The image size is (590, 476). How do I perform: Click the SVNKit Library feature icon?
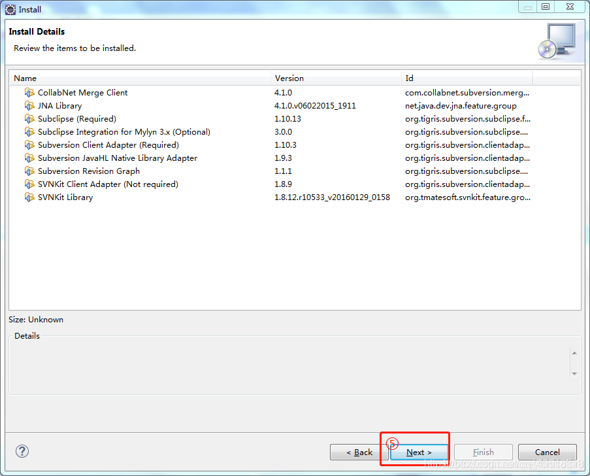click(x=29, y=197)
